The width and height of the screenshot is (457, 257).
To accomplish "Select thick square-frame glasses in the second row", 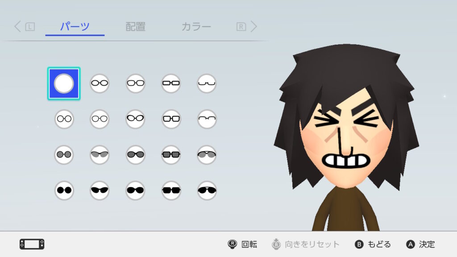I will pos(171,119).
